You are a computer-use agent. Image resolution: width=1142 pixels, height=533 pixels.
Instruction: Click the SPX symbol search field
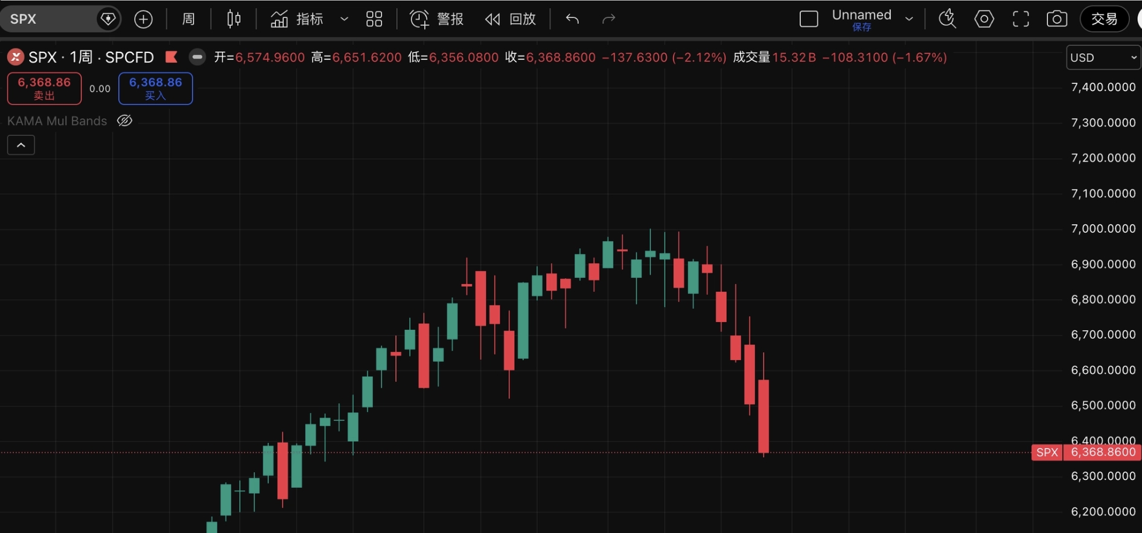coord(48,19)
